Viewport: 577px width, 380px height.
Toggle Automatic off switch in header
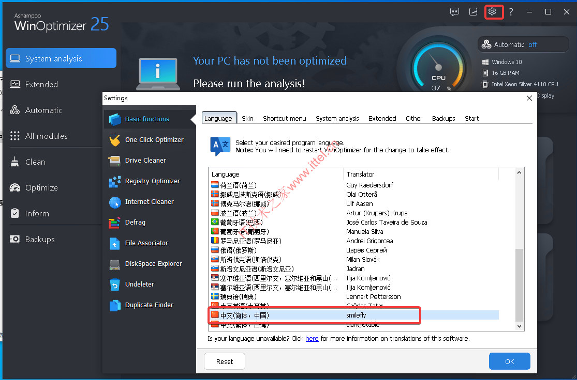(x=523, y=44)
